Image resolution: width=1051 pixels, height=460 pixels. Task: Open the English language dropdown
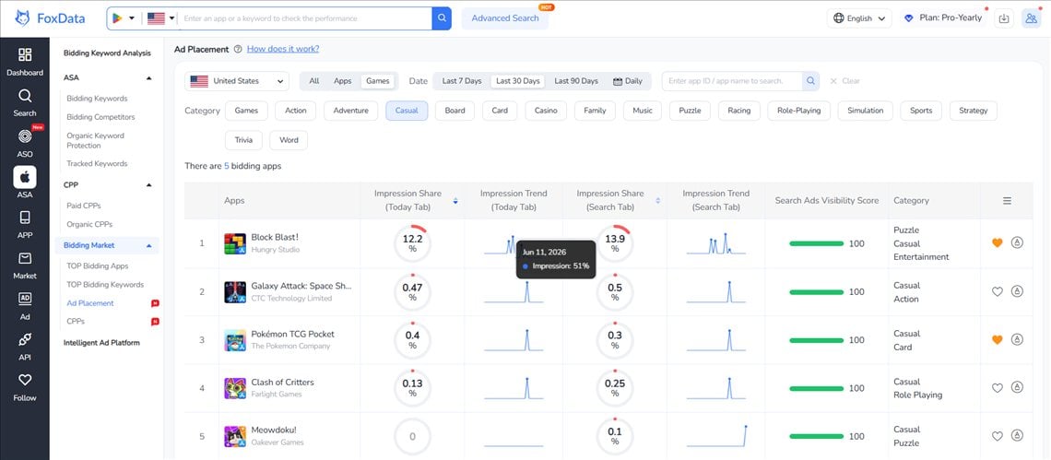tap(859, 18)
